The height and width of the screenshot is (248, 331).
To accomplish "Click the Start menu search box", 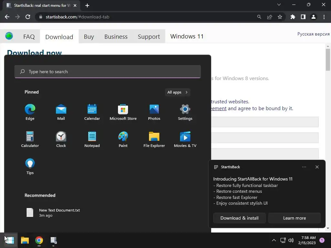I will click(108, 71).
